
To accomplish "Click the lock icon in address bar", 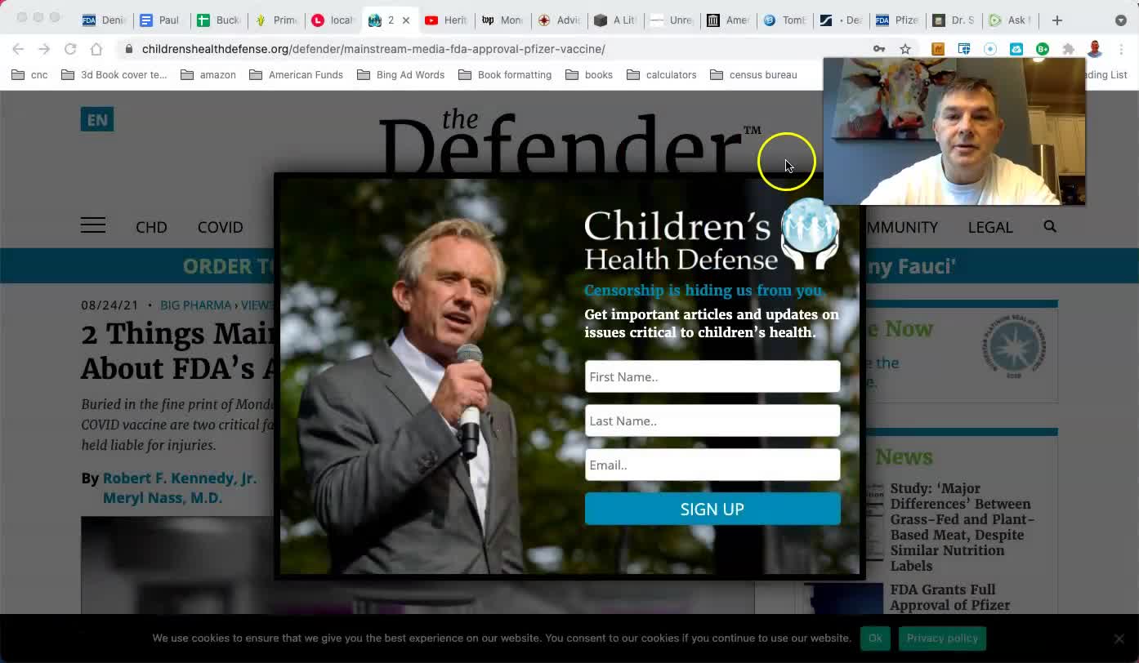I will pos(128,49).
